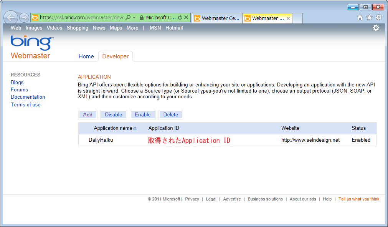Open the Images navigation link
The width and height of the screenshot is (388, 227).
click(x=34, y=28)
